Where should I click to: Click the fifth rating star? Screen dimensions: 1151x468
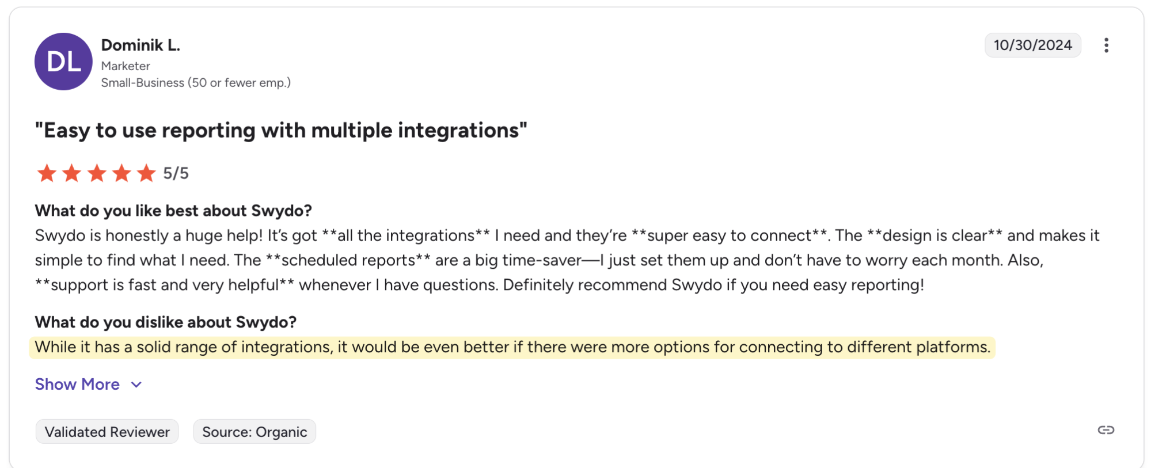click(x=147, y=173)
